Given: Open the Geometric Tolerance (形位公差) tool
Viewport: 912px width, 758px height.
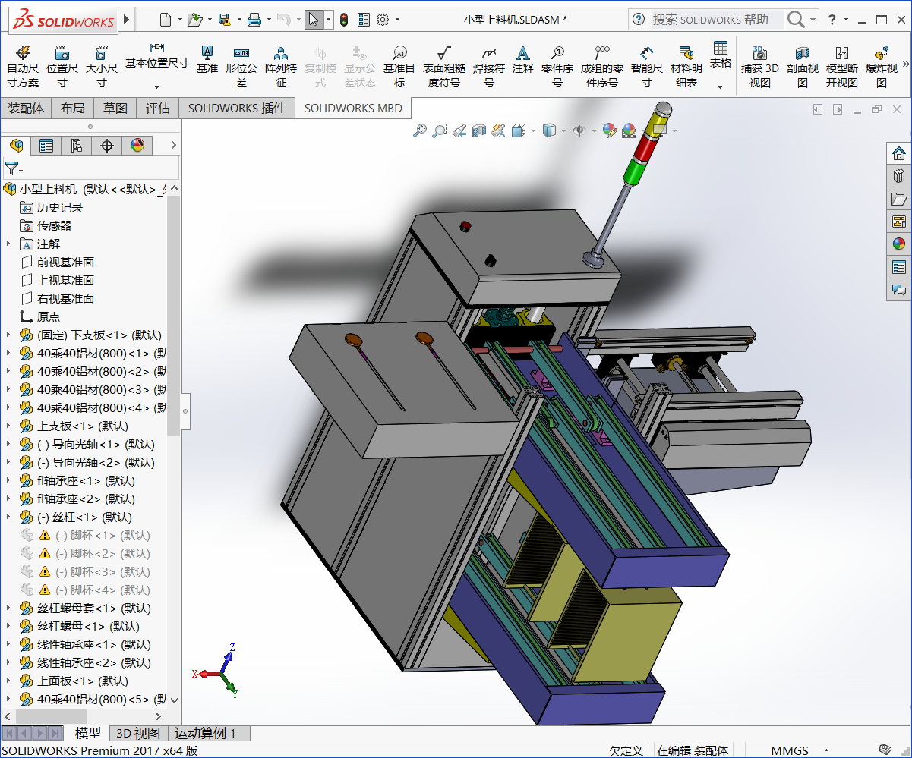Looking at the screenshot, I should [x=241, y=66].
